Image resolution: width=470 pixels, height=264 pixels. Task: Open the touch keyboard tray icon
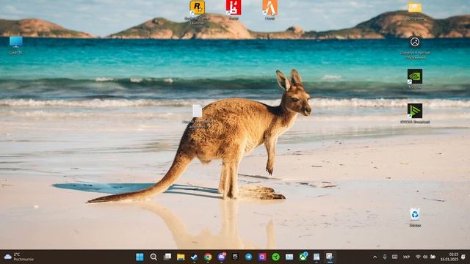tap(395, 257)
